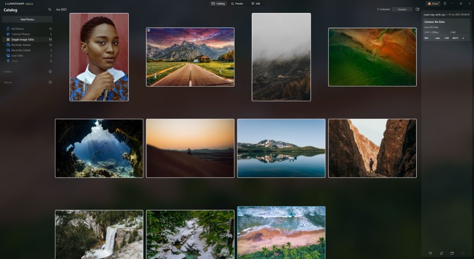The width and height of the screenshot is (474, 259).
Task: Open the Extras menu button
Action: tap(433, 4)
